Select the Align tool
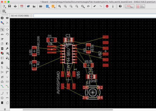Image resolution: width=156 pixels, height=111 pixels. point(2,39)
